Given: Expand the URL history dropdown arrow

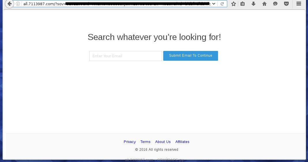Looking at the screenshot, I should click(214, 4).
